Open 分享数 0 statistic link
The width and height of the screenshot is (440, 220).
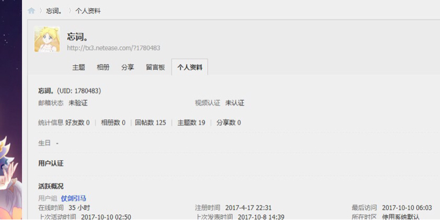229,123
